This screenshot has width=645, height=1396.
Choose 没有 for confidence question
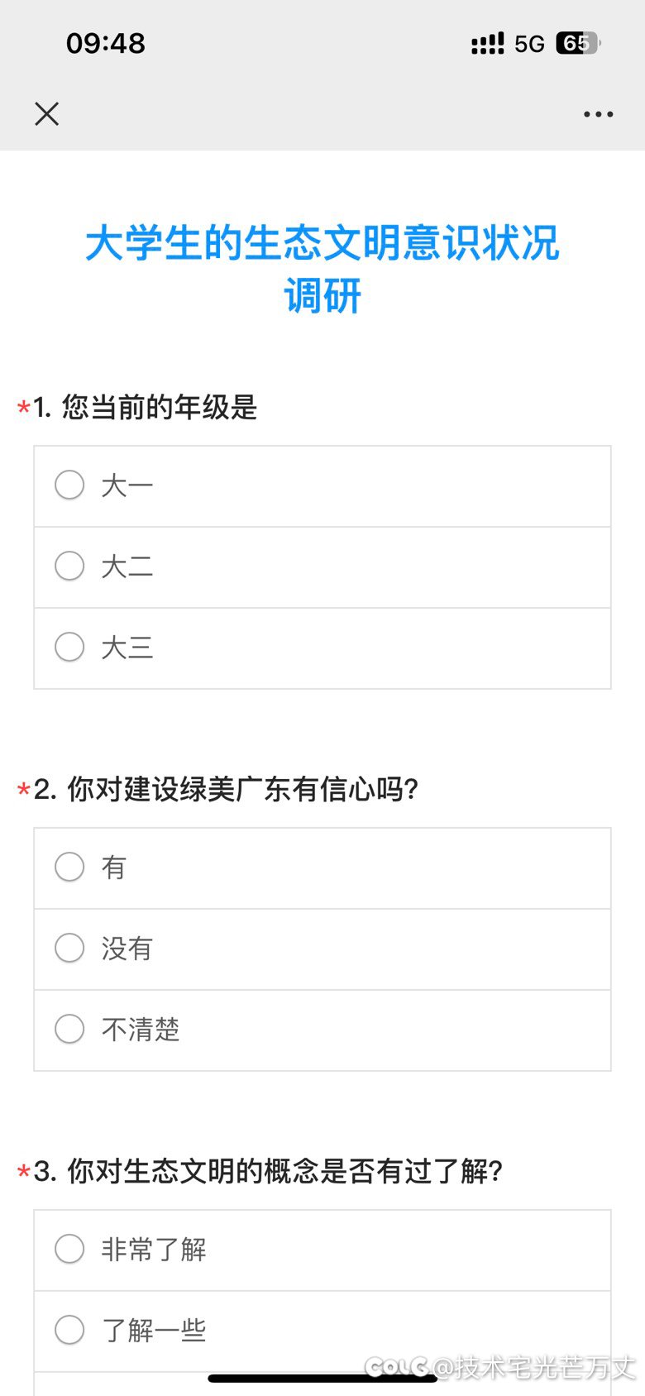[322, 949]
